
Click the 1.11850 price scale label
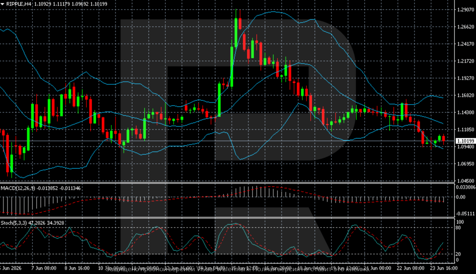pos(466,130)
